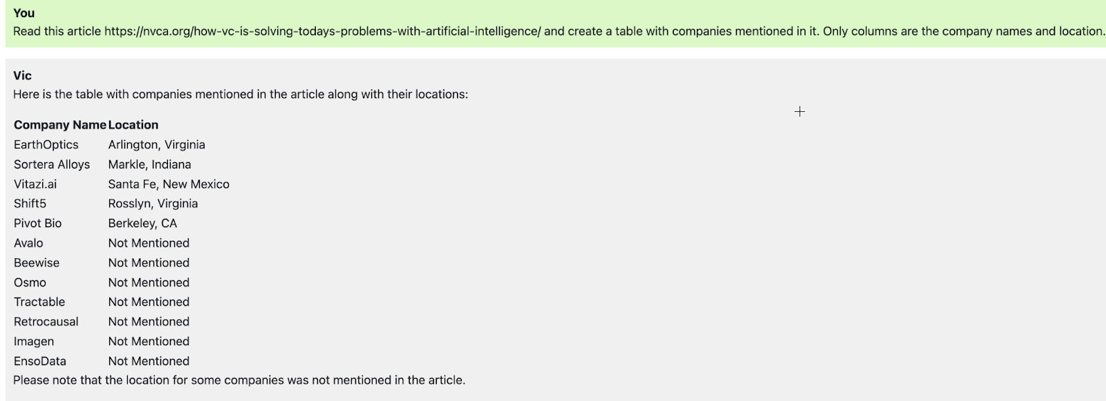
Task: Click the 'Vic' sender name
Action: coord(22,76)
